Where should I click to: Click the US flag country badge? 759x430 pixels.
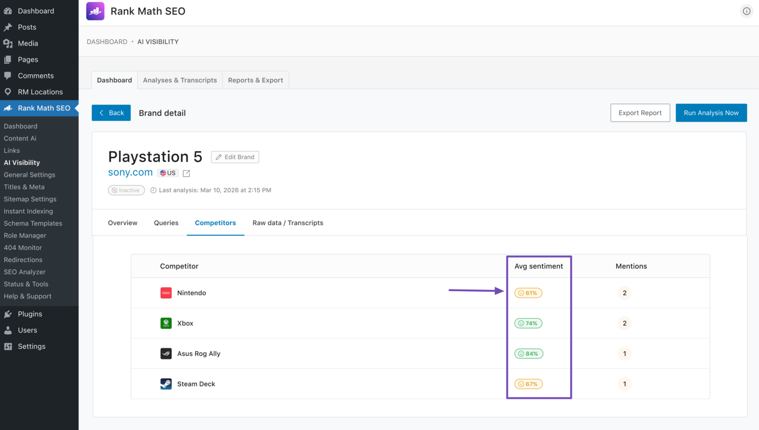[x=168, y=173]
